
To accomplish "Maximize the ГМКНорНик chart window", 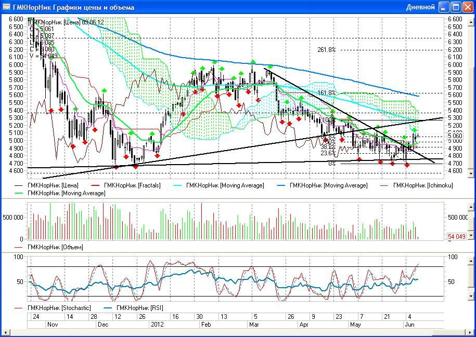I will tap(456, 7).
